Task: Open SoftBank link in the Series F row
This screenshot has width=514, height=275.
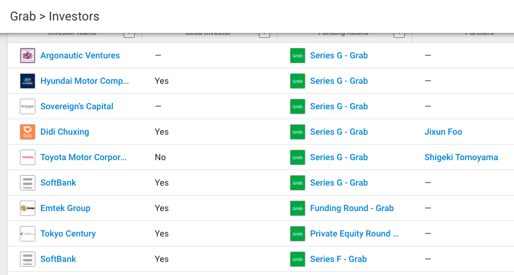Action: (x=58, y=259)
